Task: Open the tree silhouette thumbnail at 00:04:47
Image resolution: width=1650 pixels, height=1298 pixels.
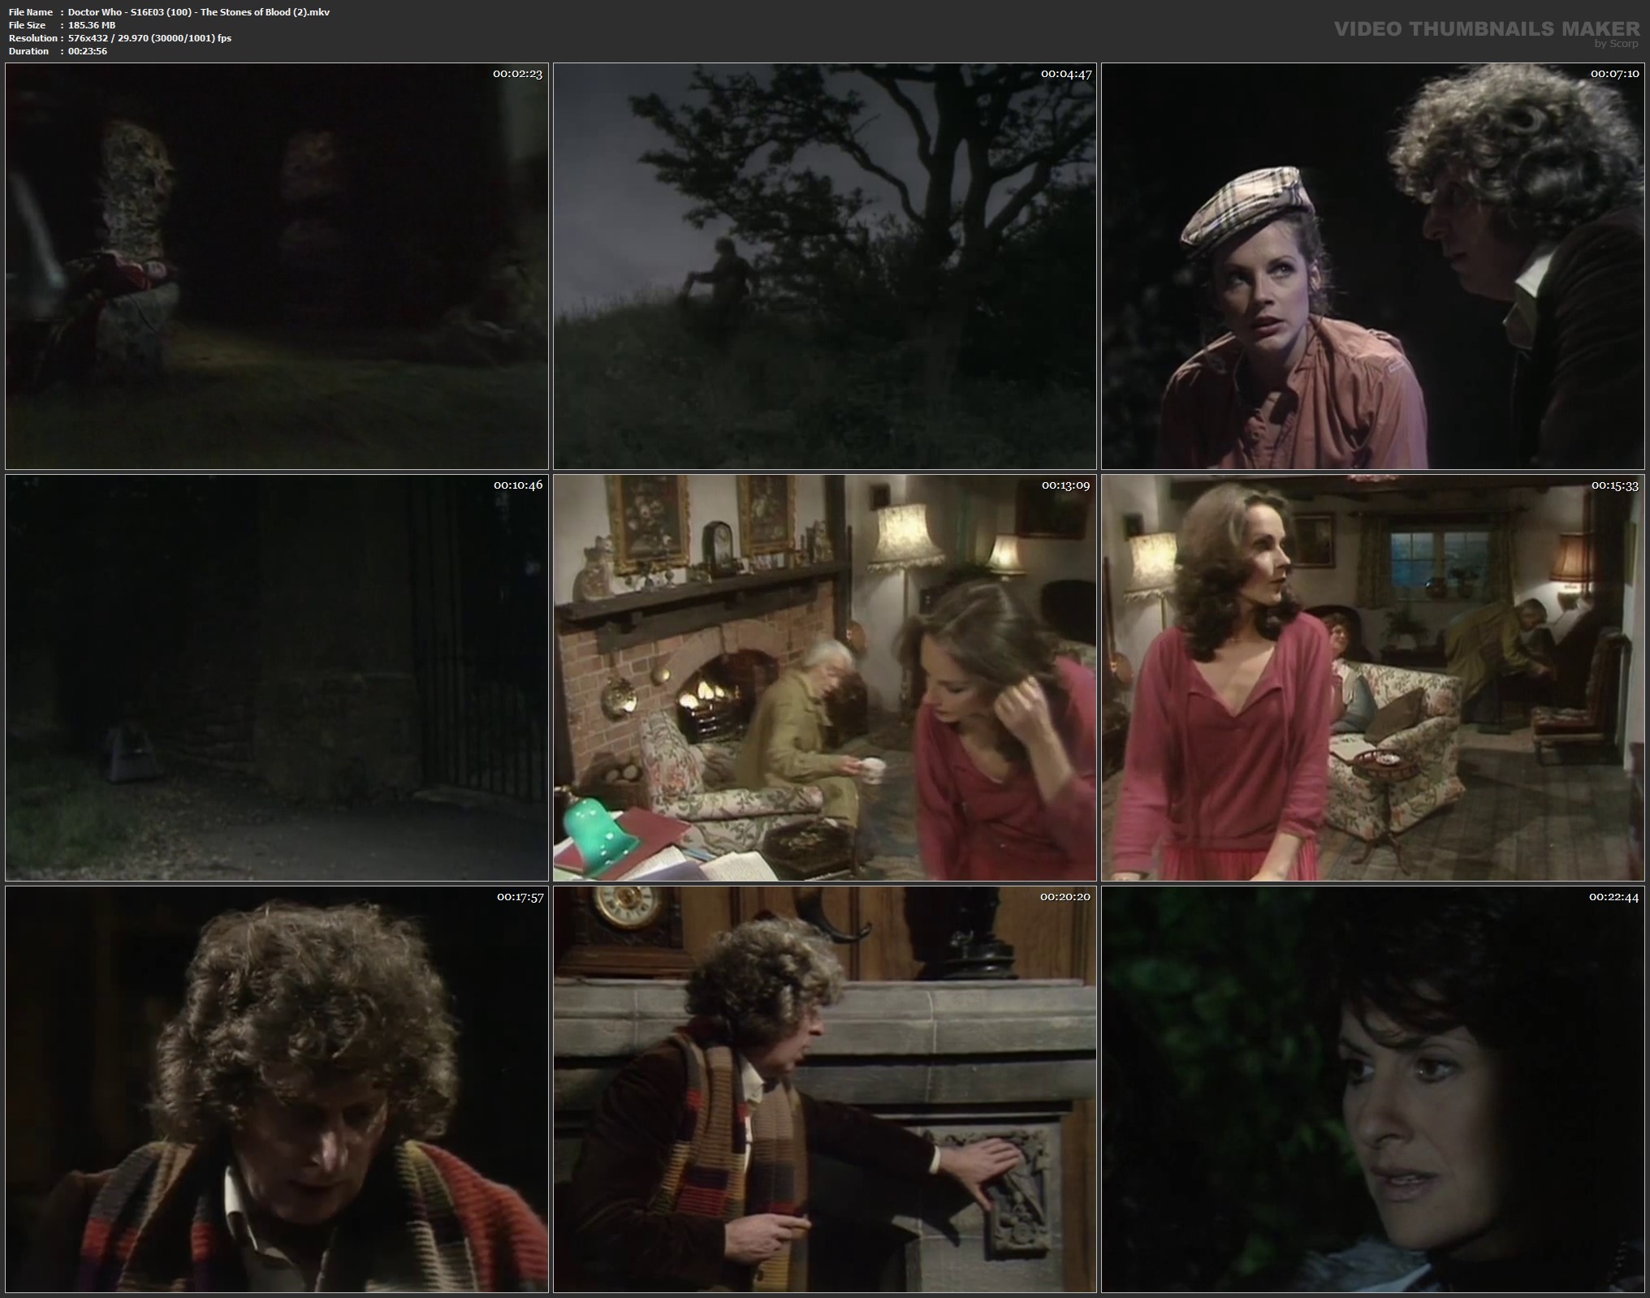Action: (824, 266)
